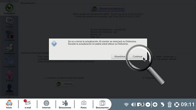This screenshot has width=196, height=110.
Task: Click the undo back arrow icon
Action: pos(162,105)
